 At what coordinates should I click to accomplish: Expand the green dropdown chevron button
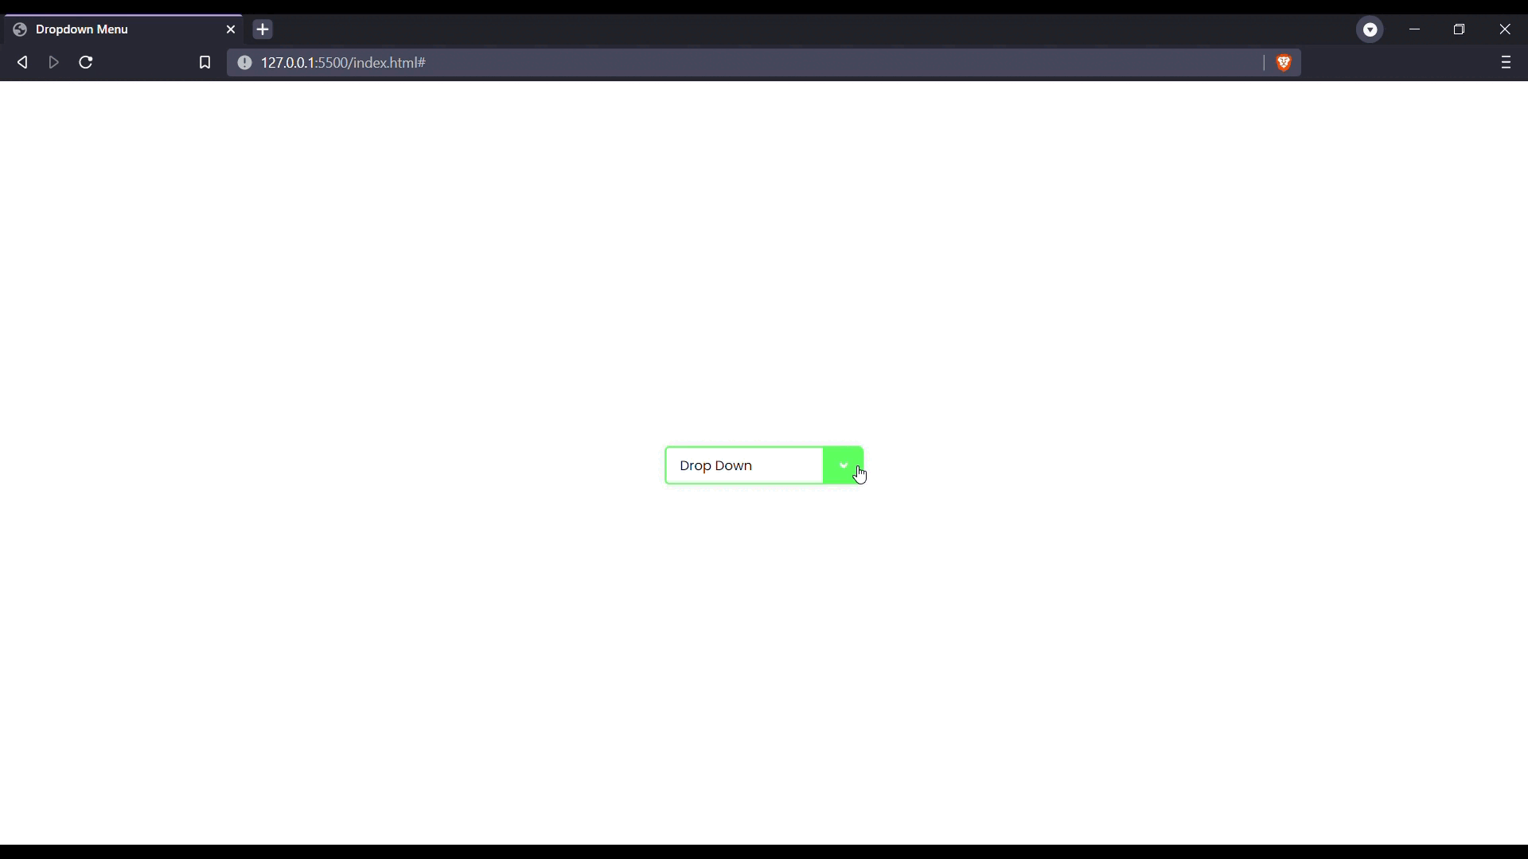[843, 465]
